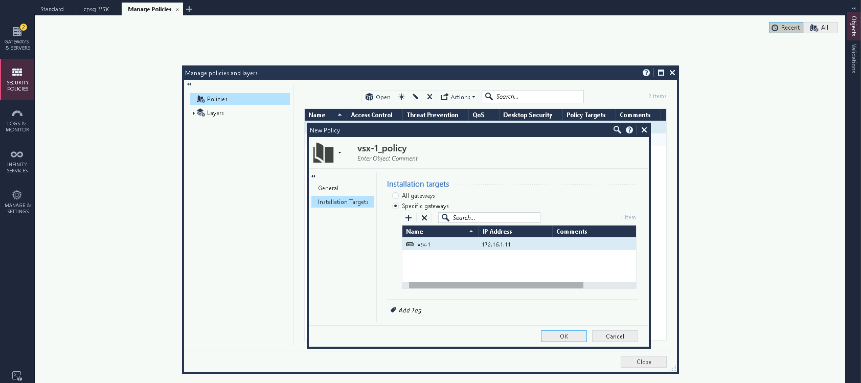Toggle Recent objects filter
Image resolution: width=861 pixels, height=383 pixels.
pos(786,28)
